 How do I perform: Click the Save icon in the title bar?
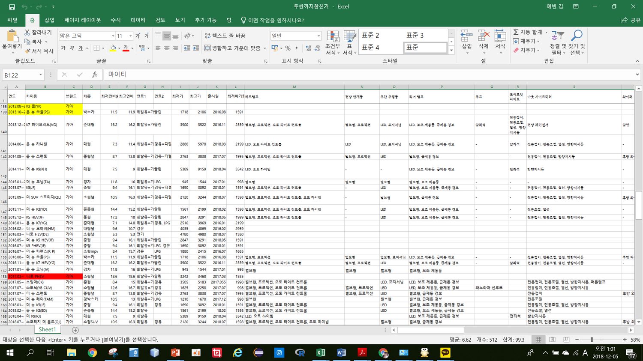tap(12, 7)
